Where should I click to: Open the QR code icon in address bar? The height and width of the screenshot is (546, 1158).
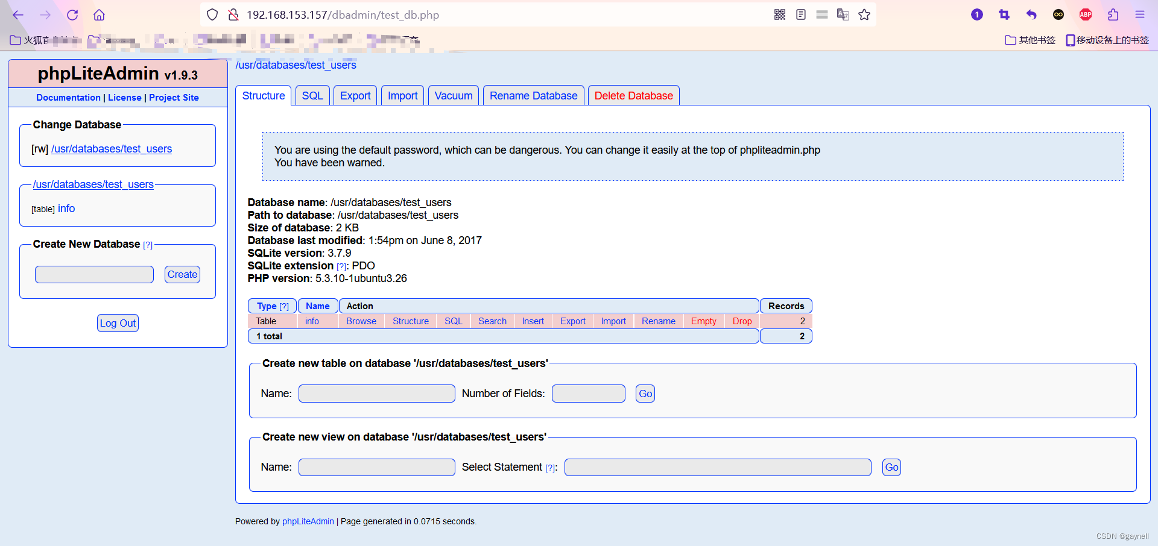[x=780, y=14]
